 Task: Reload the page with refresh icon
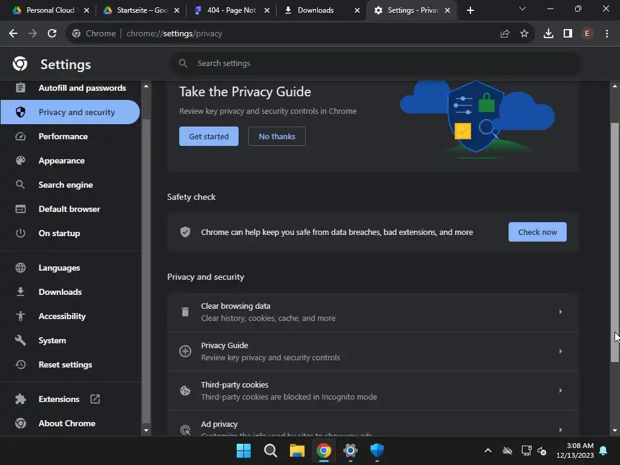tap(52, 34)
